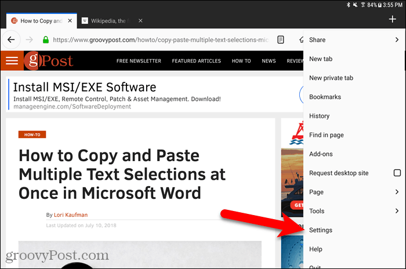
Task: Click HOW TO nav link
Action: pyautogui.click(x=241, y=61)
